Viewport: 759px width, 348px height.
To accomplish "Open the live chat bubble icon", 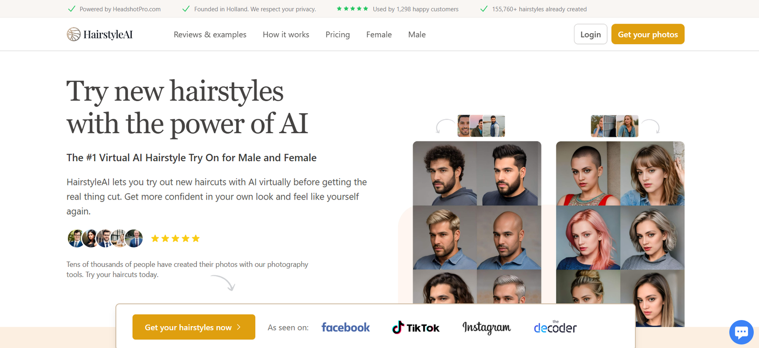I will (x=741, y=332).
